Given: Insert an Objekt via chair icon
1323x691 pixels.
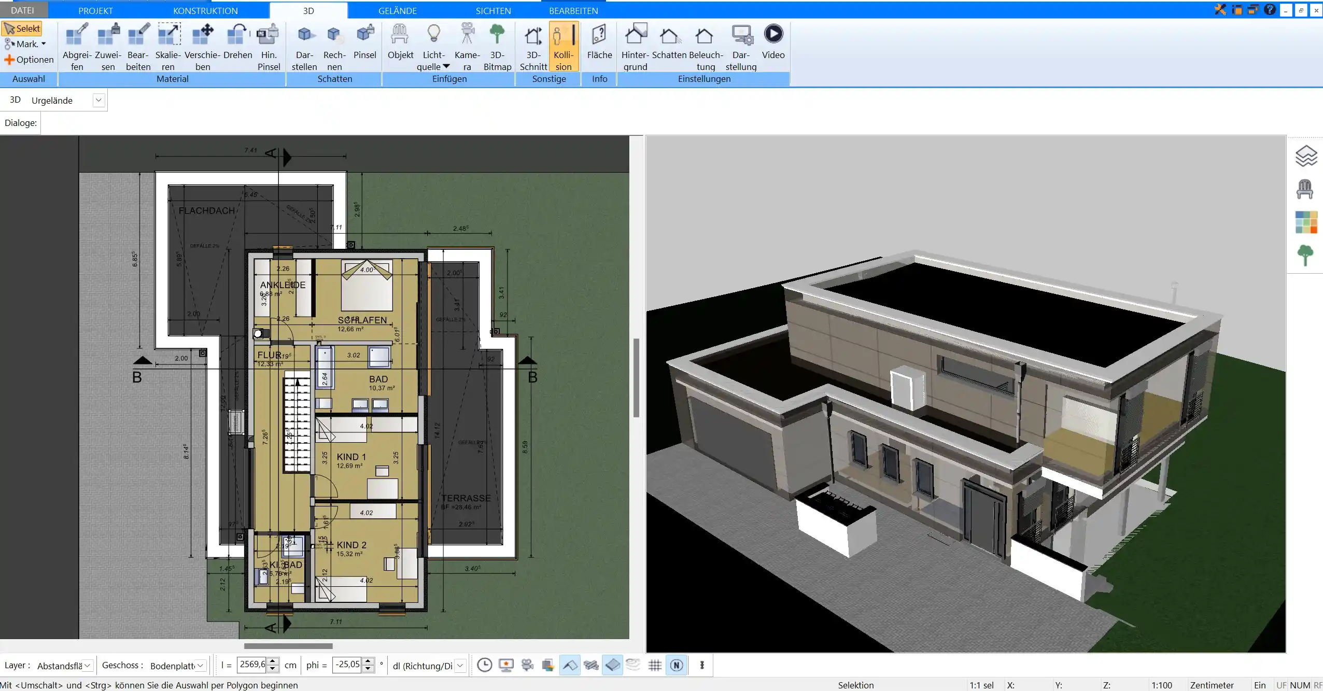Looking at the screenshot, I should pyautogui.click(x=400, y=41).
